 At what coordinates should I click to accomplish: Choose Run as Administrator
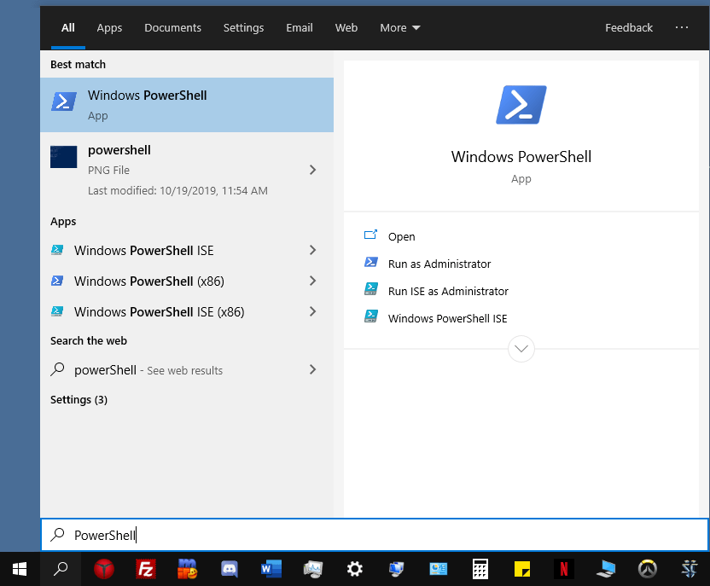(439, 264)
